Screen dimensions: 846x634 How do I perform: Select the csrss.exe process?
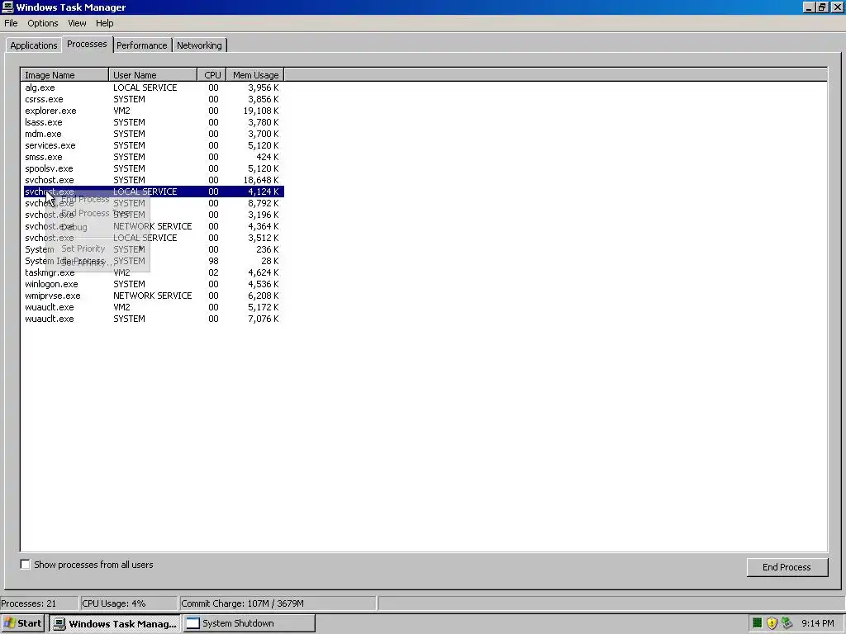152,99
